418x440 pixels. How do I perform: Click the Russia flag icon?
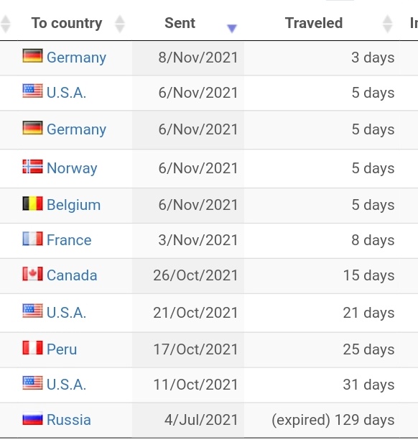coord(32,418)
